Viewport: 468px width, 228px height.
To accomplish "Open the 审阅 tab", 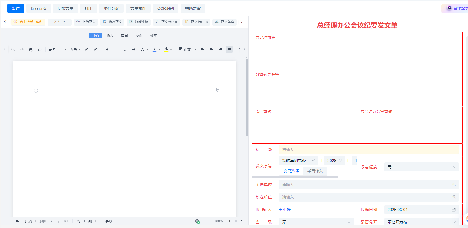I will click(x=125, y=35).
